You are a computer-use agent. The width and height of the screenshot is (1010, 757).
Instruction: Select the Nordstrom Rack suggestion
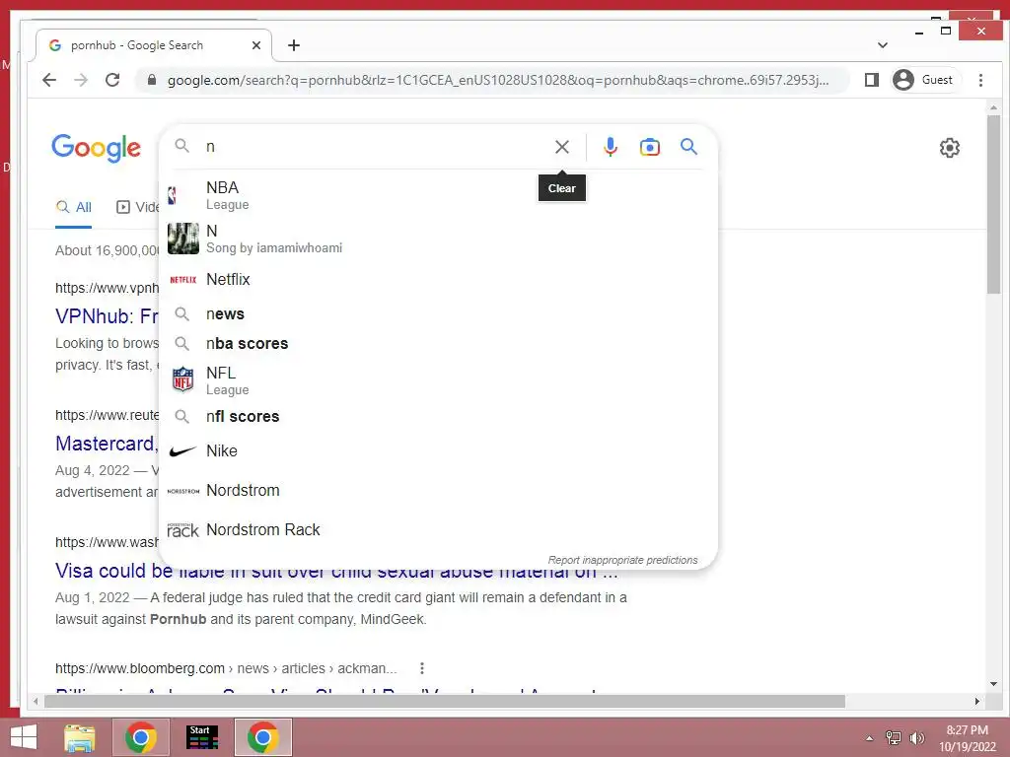tap(438, 529)
